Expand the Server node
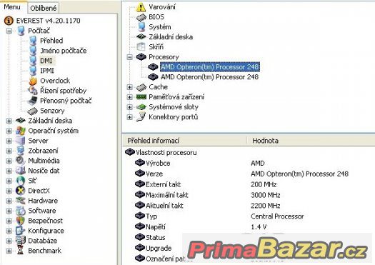 (9, 141)
